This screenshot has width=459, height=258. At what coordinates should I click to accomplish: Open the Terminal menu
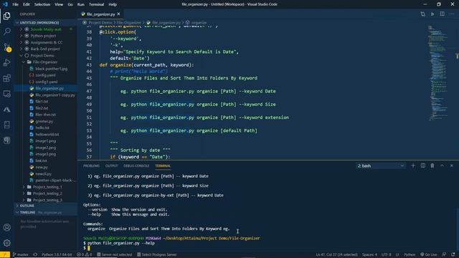coord(96,4)
